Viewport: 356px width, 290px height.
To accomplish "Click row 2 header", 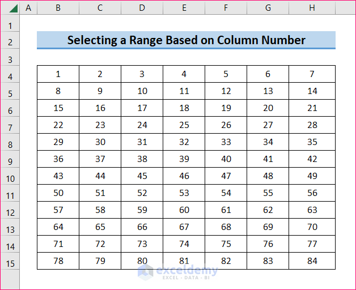I will point(10,42).
